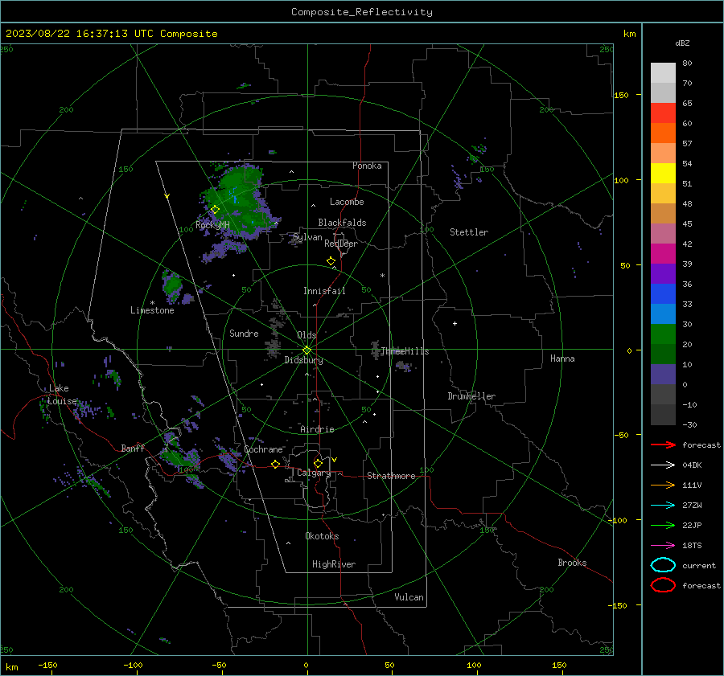
Task: Click the yellow diamond marker near RockyMH
Action: [215, 210]
